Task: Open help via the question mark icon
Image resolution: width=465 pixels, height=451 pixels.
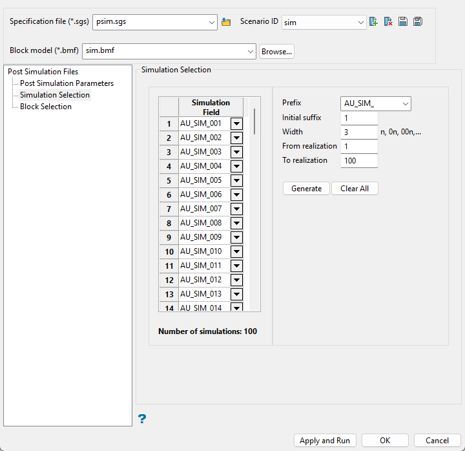Action: (x=142, y=419)
